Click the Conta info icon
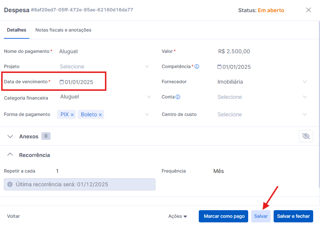Screen dimensions: 320x225 pyautogui.click(x=178, y=97)
